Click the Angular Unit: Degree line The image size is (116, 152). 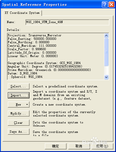click(45, 67)
